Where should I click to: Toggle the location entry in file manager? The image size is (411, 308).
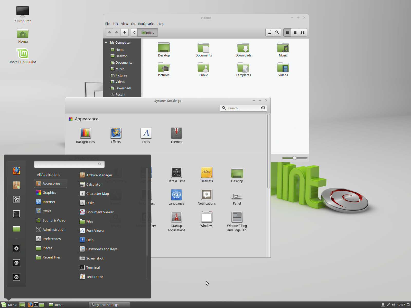coord(269,32)
